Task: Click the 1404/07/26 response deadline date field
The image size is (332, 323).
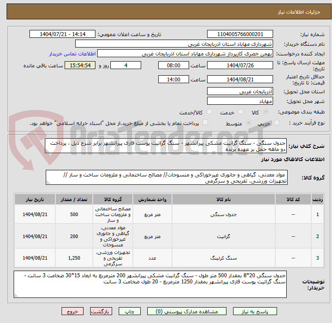Action: click(x=240, y=65)
